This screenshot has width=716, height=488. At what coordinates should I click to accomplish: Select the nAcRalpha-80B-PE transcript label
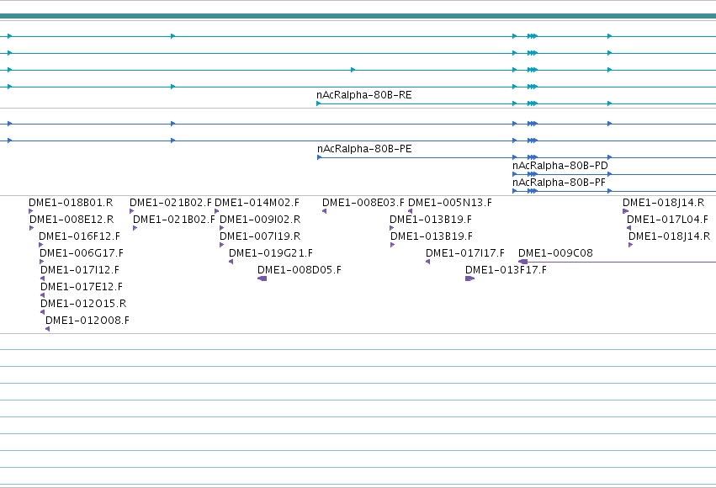pyautogui.click(x=364, y=149)
